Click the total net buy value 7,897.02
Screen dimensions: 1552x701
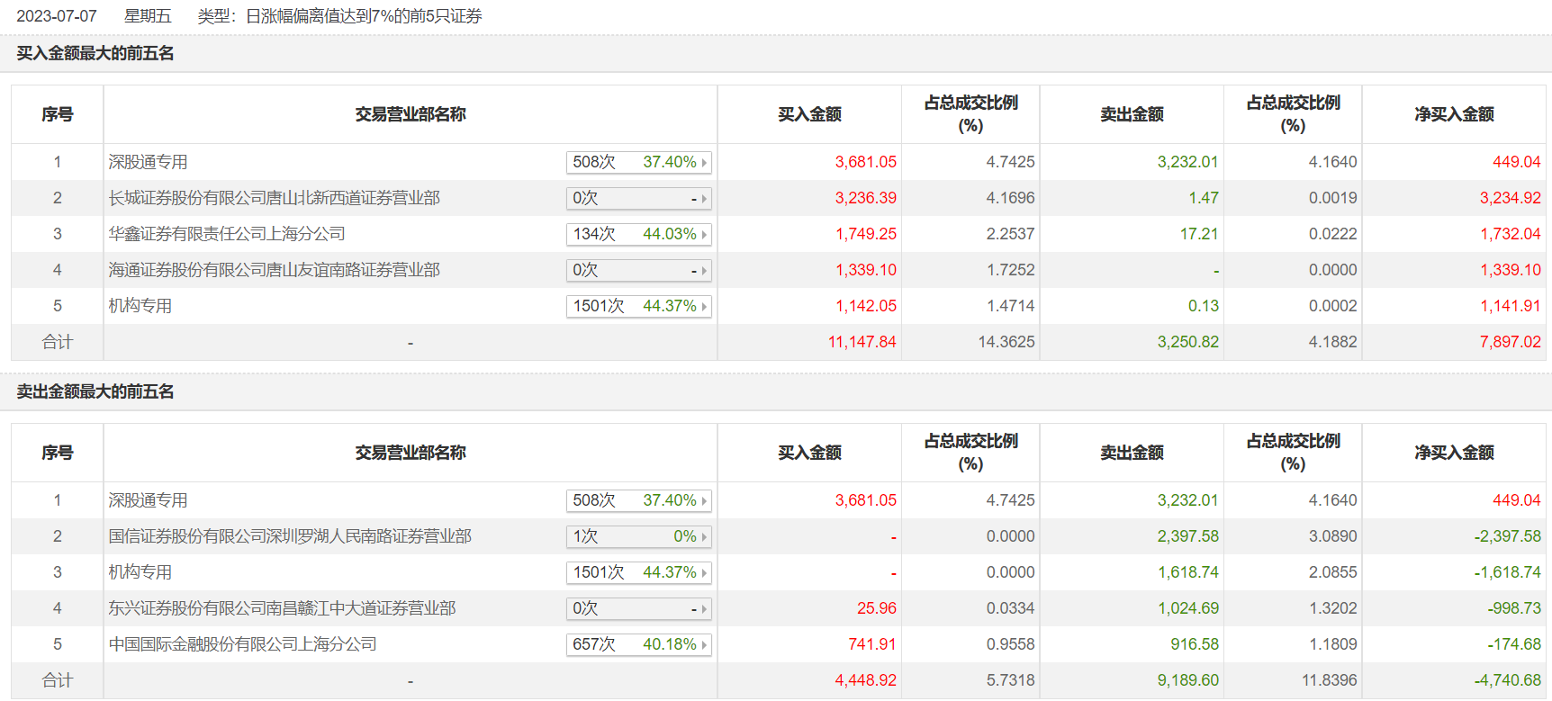point(1510,342)
